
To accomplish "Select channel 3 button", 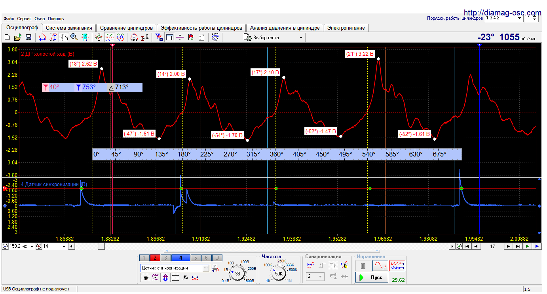I will click(x=165, y=258).
